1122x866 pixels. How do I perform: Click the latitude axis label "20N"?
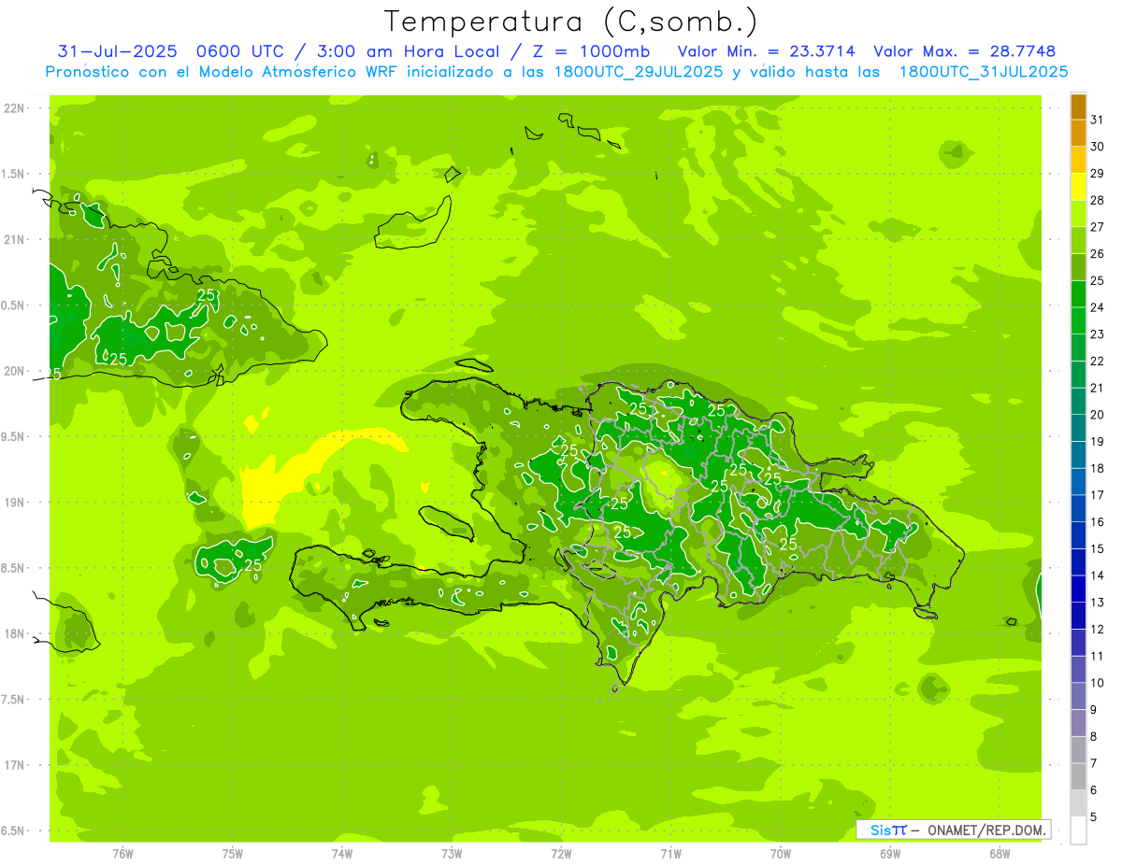pos(14,371)
